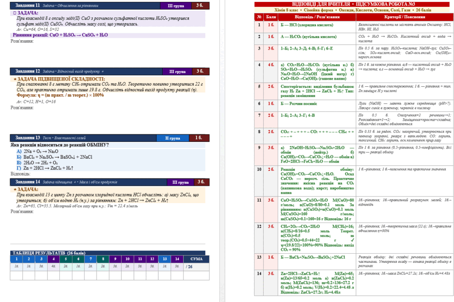Choose answer Б) BaCl₂ + Na₂SO₄ → BaSO₄↓ + 2NaCl
The height and width of the screenshot is (302, 454).
[55, 157]
